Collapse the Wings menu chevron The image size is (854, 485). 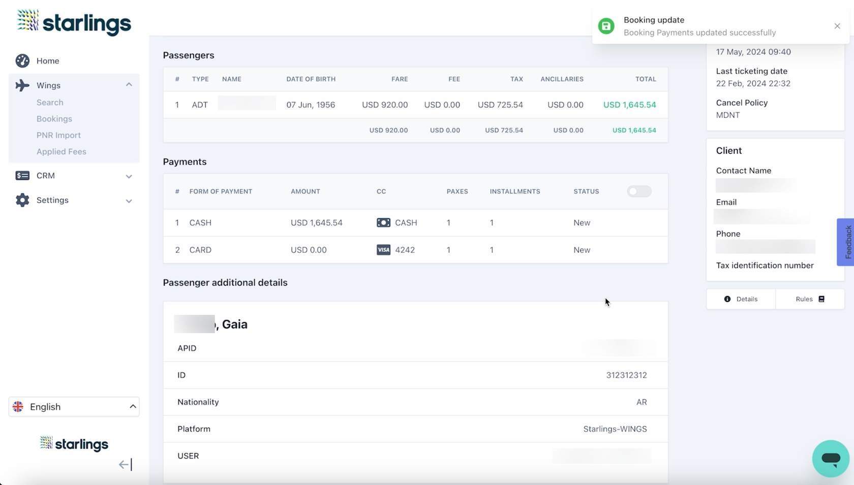tap(129, 85)
